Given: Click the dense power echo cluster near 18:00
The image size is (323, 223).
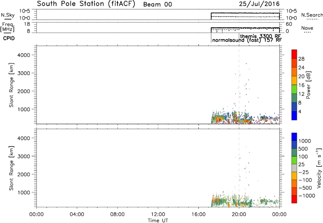Looking at the screenshot, I should (219, 119).
